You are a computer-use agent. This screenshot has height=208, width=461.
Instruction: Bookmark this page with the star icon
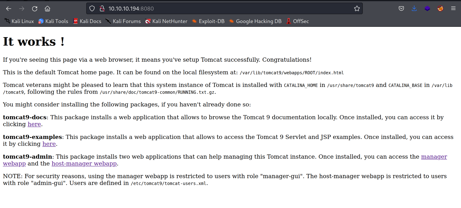click(x=357, y=9)
